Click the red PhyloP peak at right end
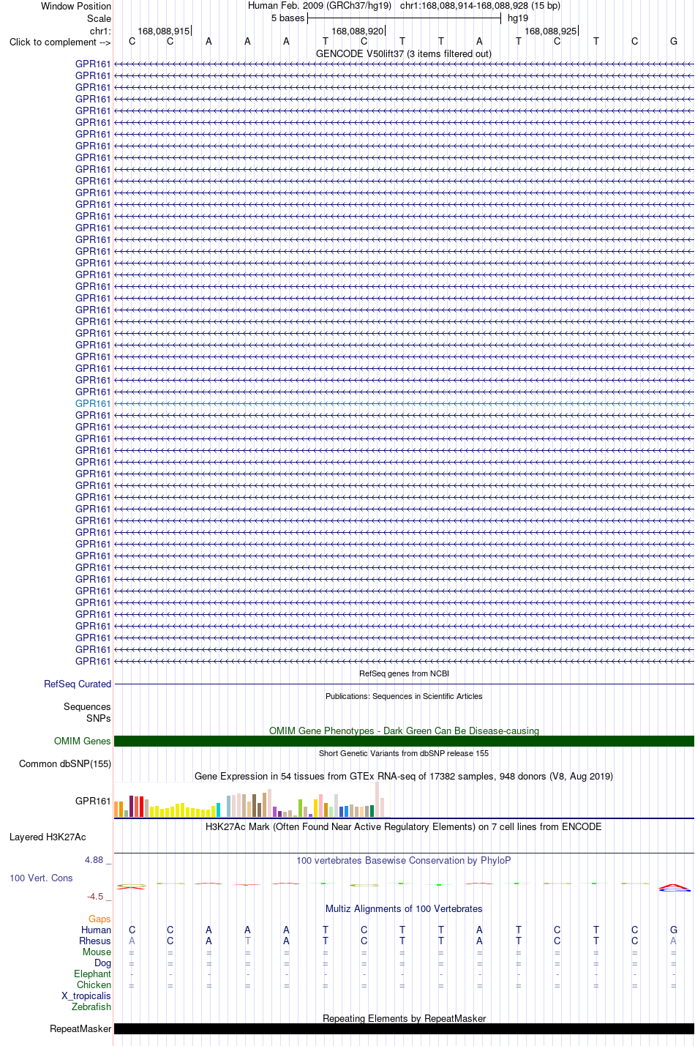Image resolution: width=695 pixels, height=1046 pixels. pyautogui.click(x=674, y=887)
